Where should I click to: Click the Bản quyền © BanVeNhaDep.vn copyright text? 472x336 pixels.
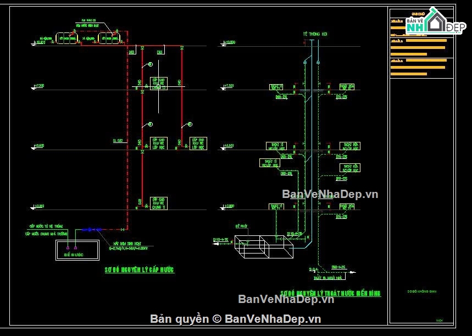pos(235,319)
